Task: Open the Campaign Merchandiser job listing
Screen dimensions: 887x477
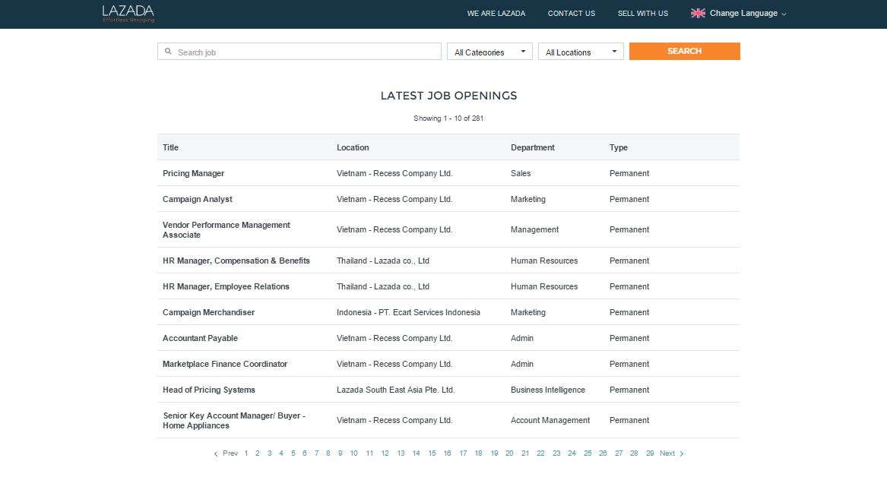Action: click(209, 312)
